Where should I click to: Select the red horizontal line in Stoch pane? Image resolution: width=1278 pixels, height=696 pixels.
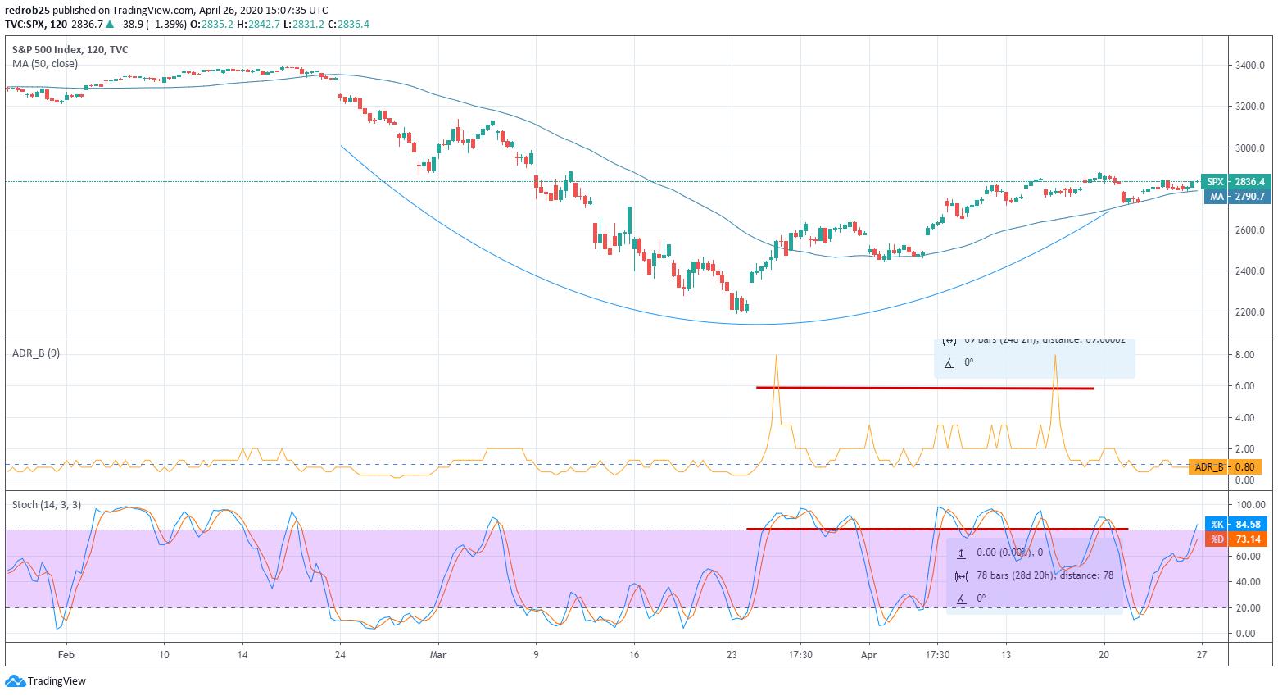point(937,530)
